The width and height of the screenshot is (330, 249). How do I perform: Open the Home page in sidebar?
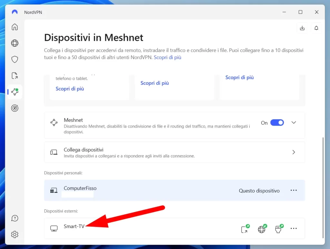click(x=15, y=27)
